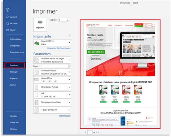The image size is (171, 137).
Task: Expand the Assemblées collation dropdown
Action: click(x=52, y=80)
